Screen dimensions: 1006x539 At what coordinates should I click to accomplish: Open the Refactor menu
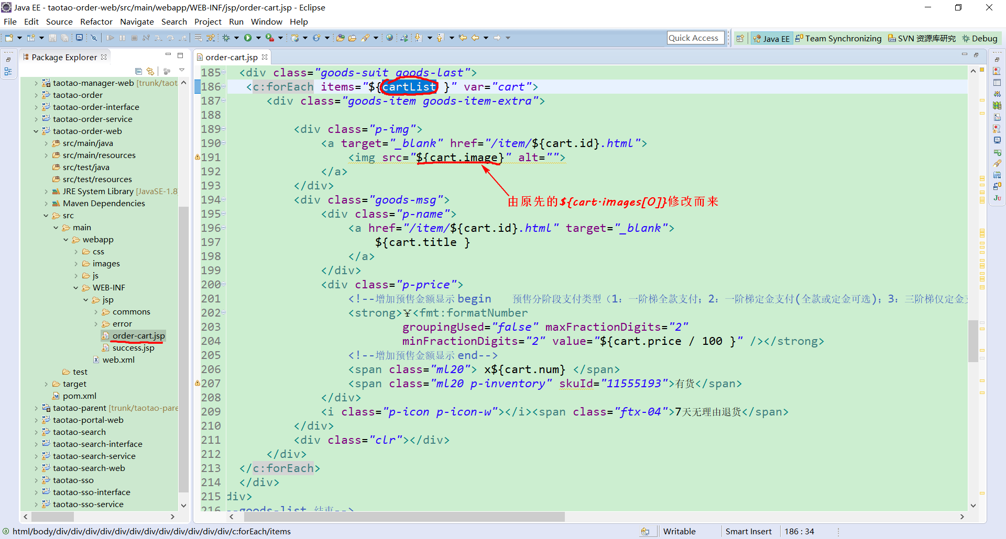point(96,21)
